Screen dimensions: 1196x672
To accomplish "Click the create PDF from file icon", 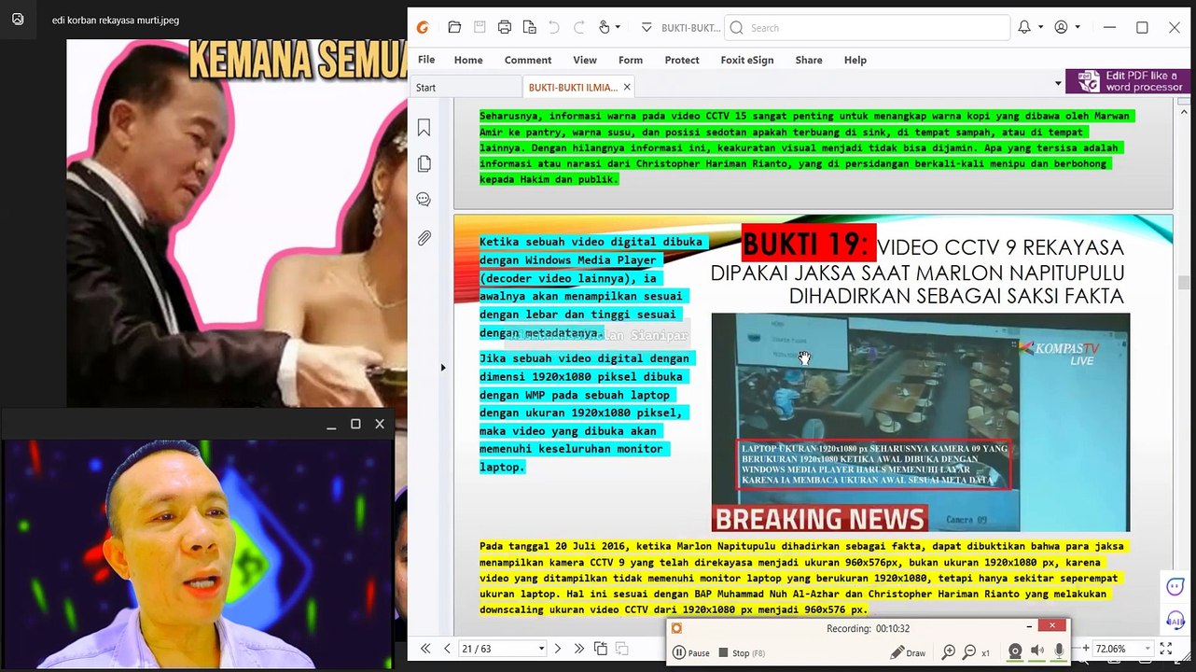I will [530, 27].
